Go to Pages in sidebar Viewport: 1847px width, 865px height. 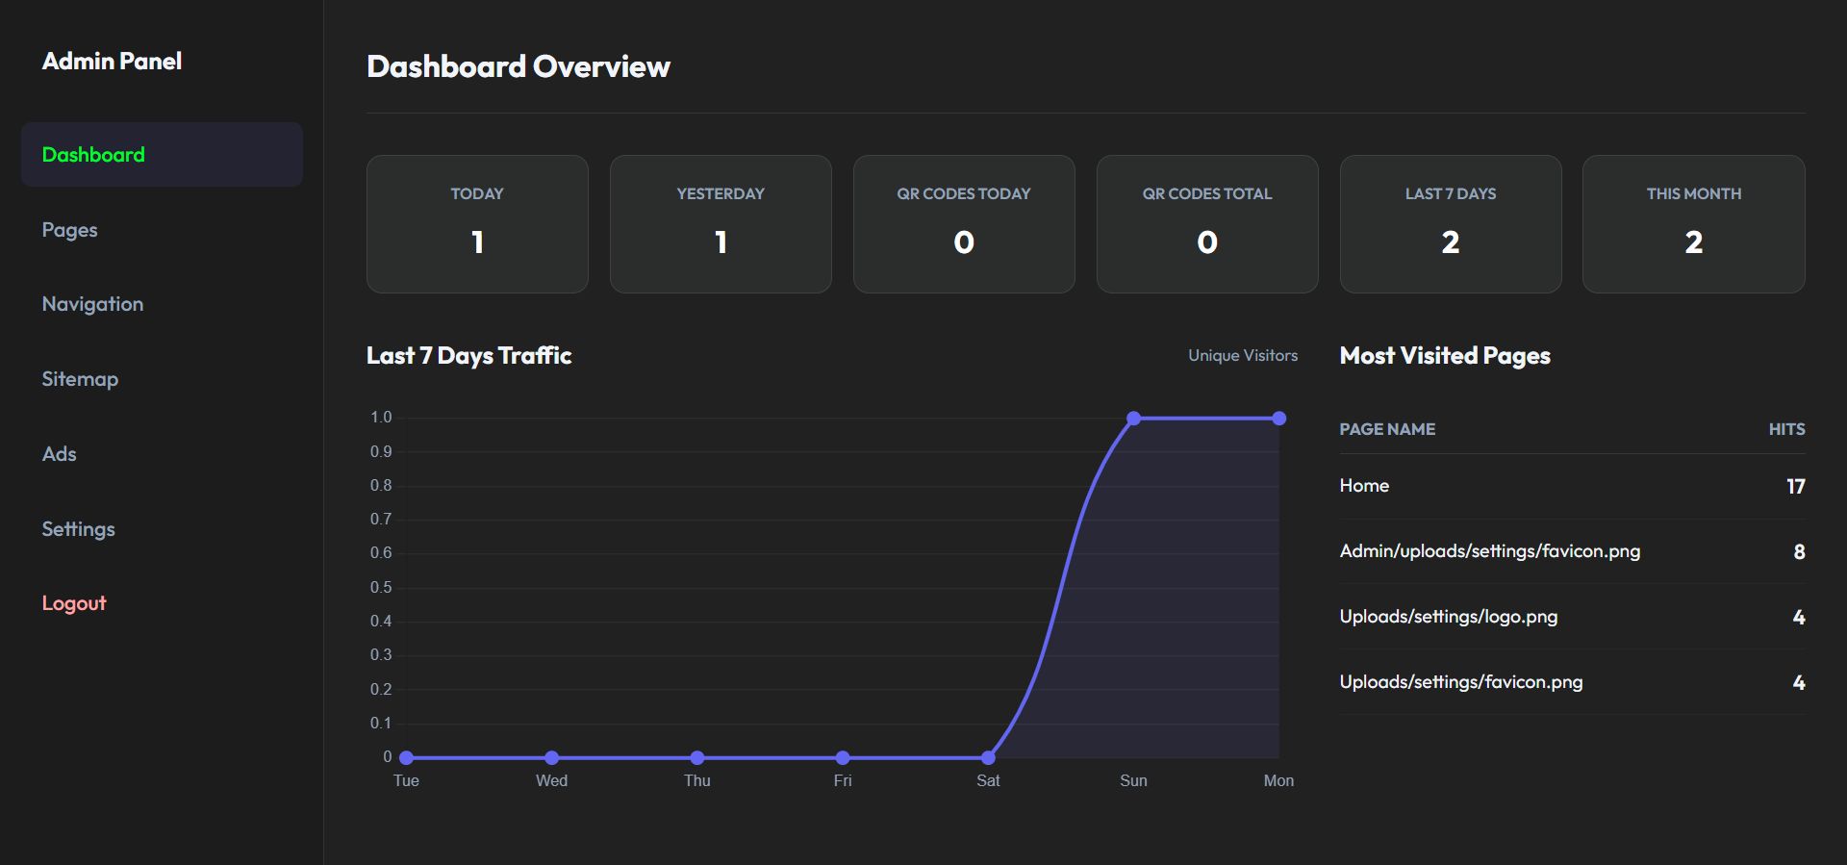(69, 230)
